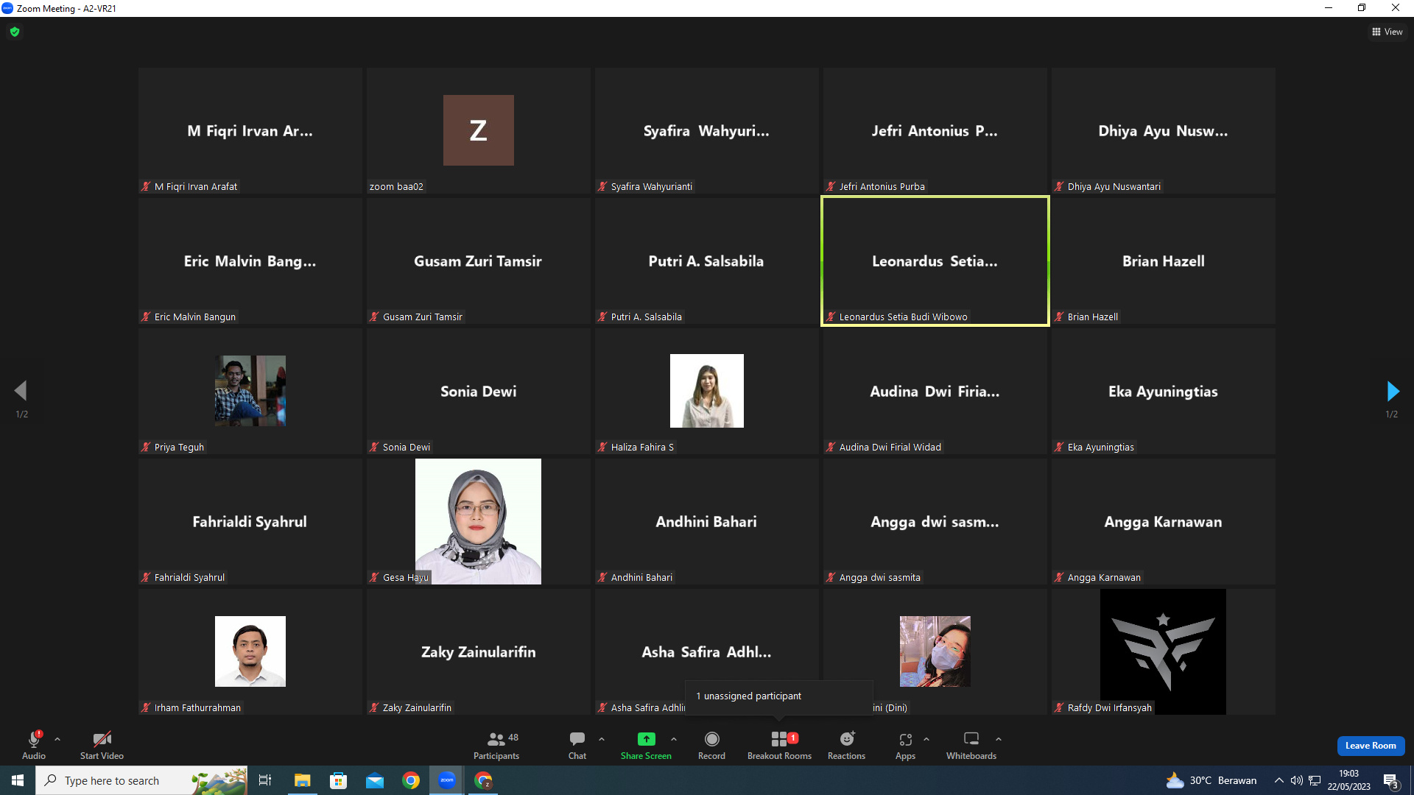This screenshot has height=795, width=1414.
Task: Select Haliza Fahira S profile photo
Action: (707, 391)
